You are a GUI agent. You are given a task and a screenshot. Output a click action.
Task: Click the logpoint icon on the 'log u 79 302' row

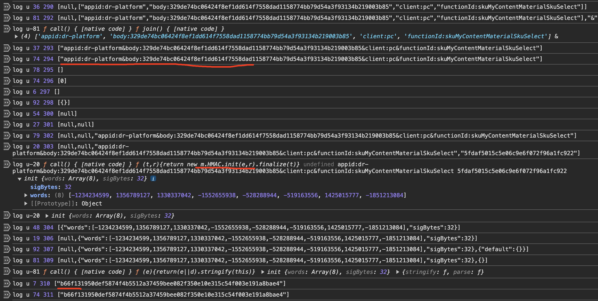(6, 136)
